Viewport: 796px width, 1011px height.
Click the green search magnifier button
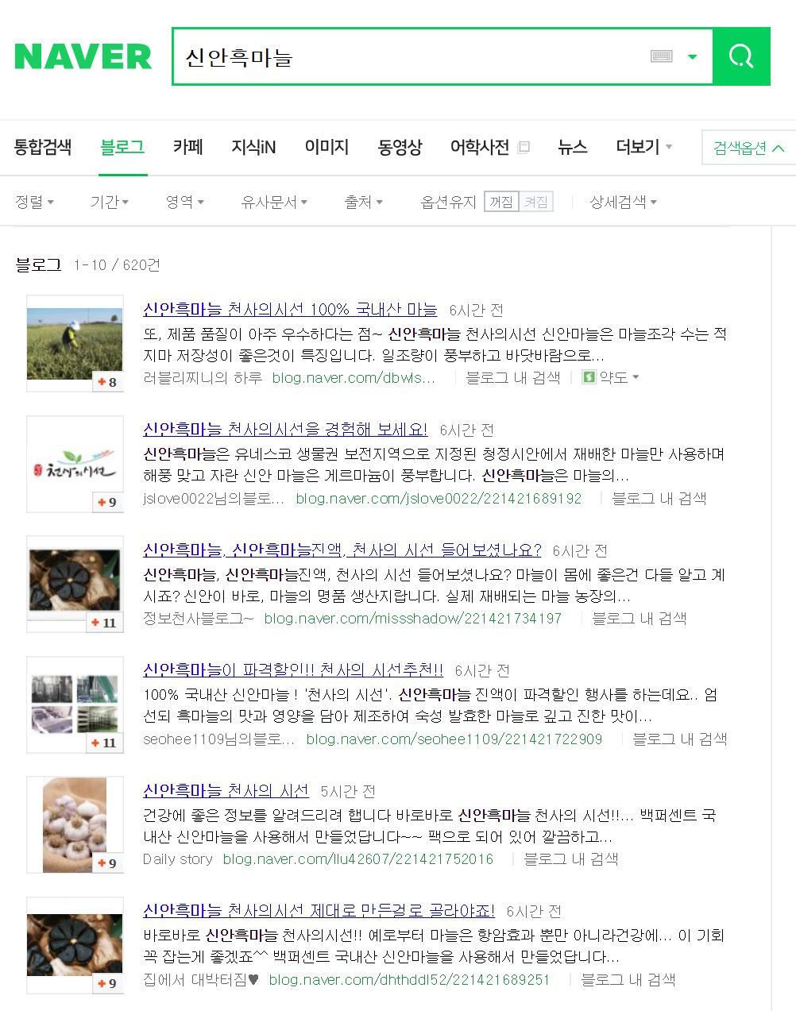coord(740,56)
